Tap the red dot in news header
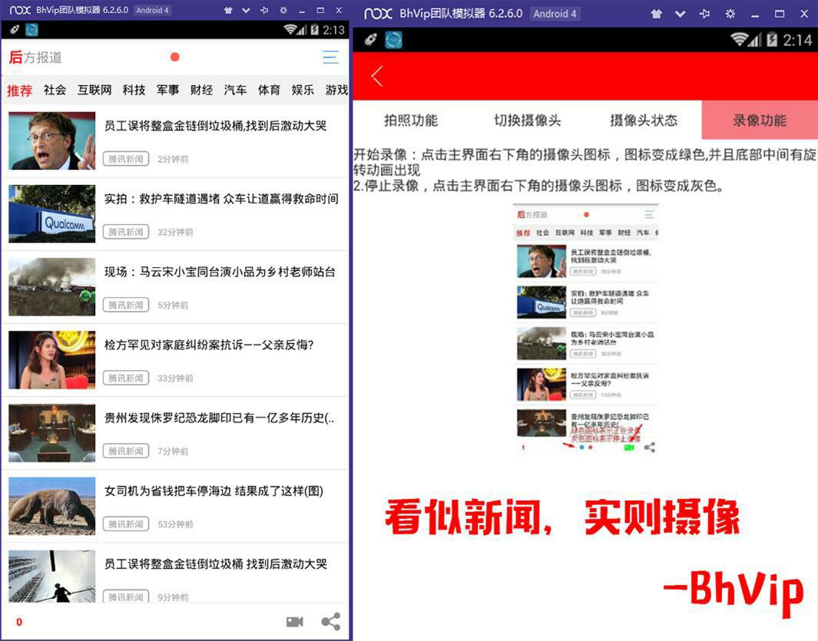 [x=175, y=57]
